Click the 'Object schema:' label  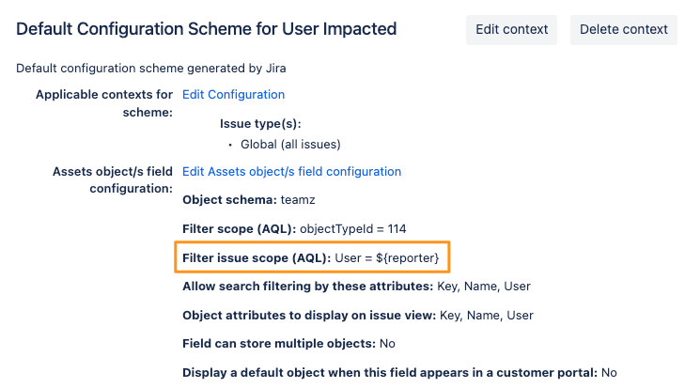click(x=227, y=200)
